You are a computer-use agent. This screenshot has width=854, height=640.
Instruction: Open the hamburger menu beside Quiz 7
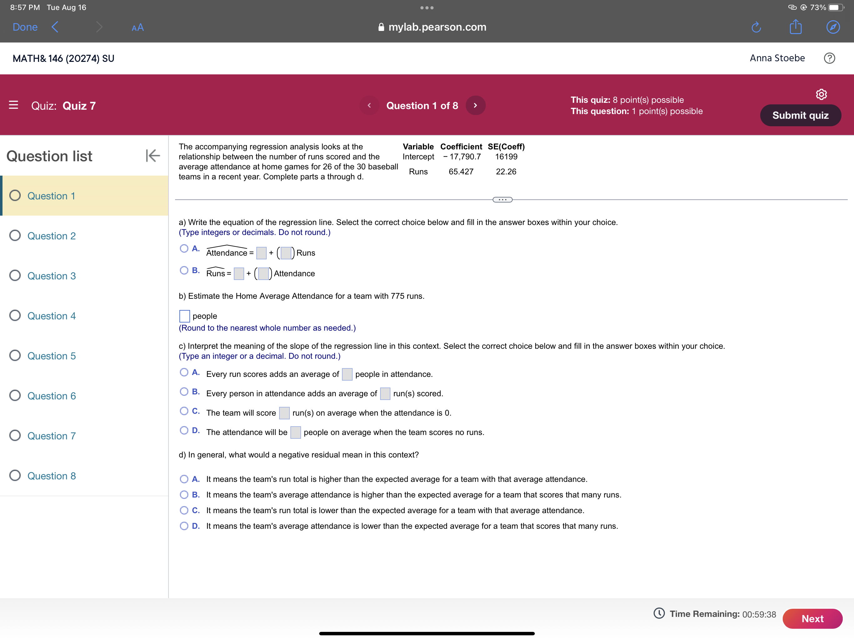[x=13, y=105]
